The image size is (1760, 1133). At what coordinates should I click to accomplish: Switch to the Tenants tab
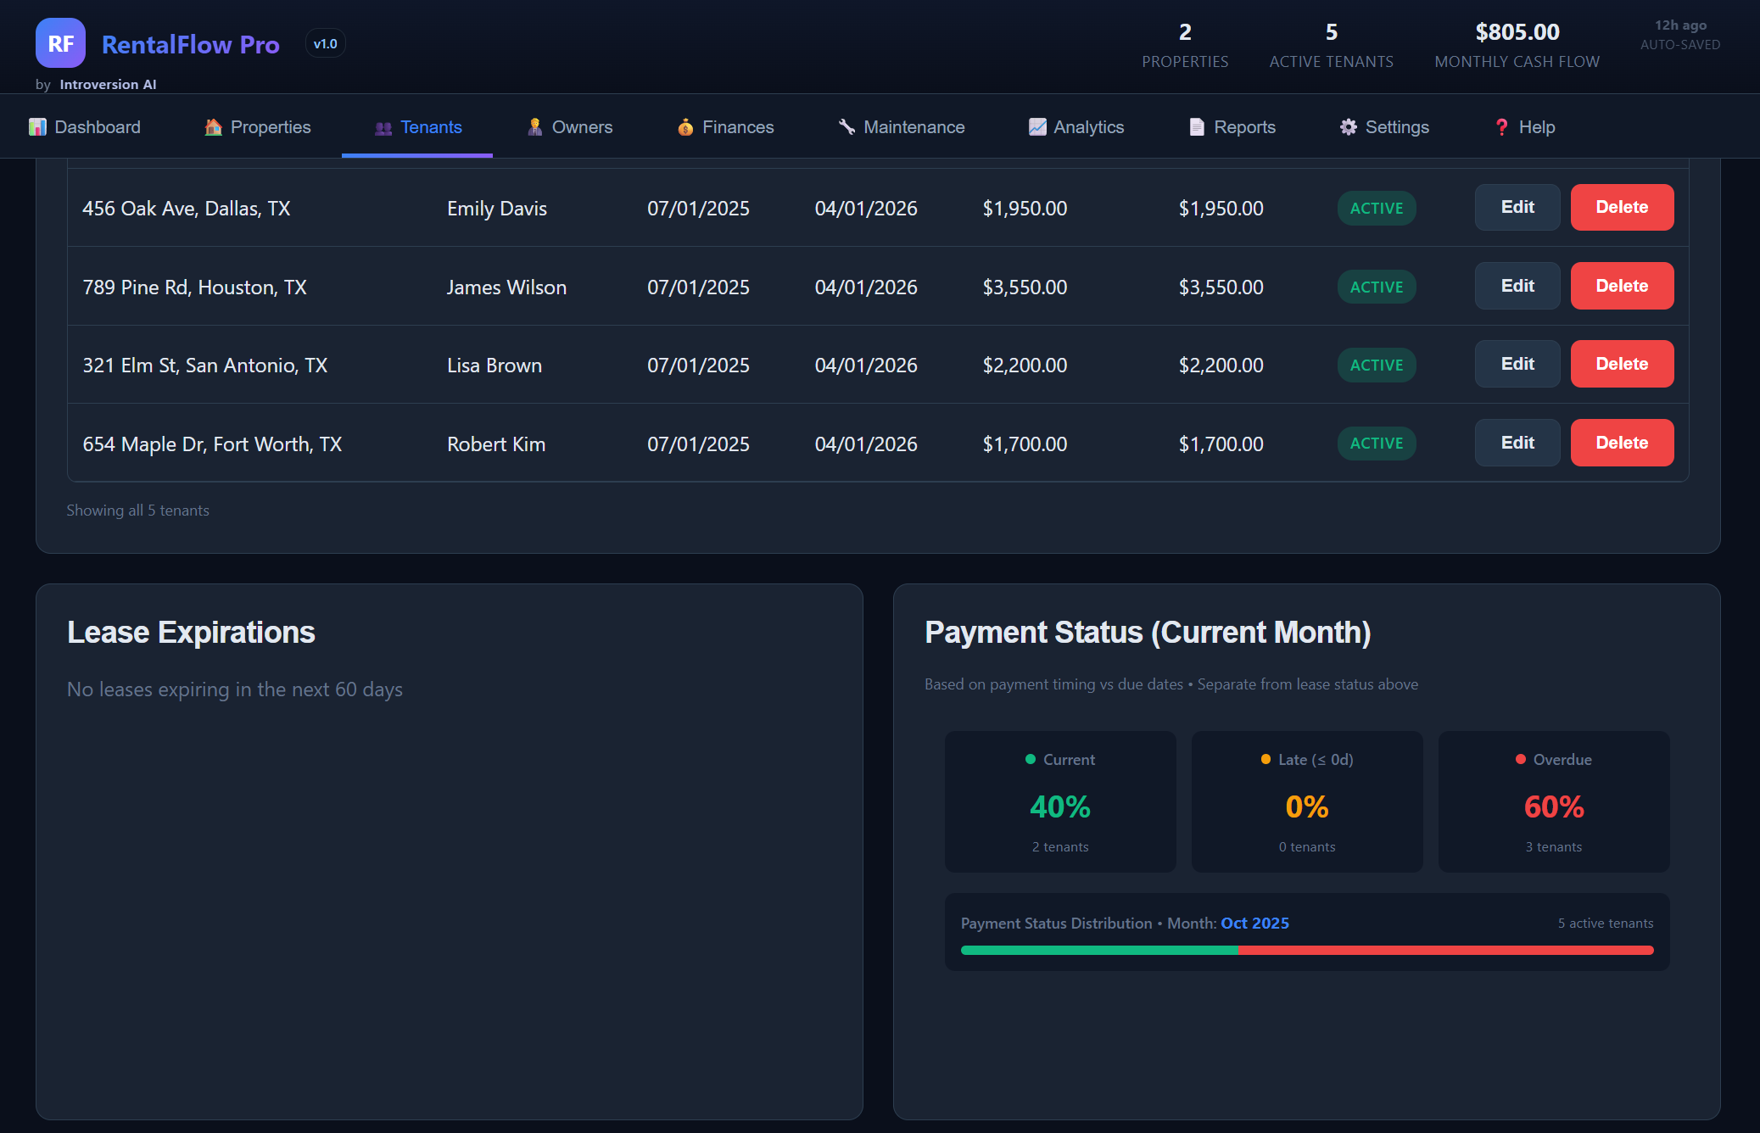tap(417, 126)
